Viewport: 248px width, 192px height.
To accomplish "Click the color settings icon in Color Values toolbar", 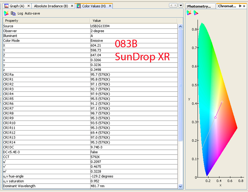I will [6, 13].
